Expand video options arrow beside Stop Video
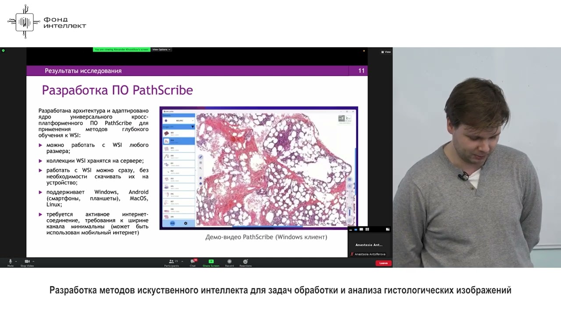Image resolution: width=561 pixels, height=315 pixels. click(x=33, y=261)
